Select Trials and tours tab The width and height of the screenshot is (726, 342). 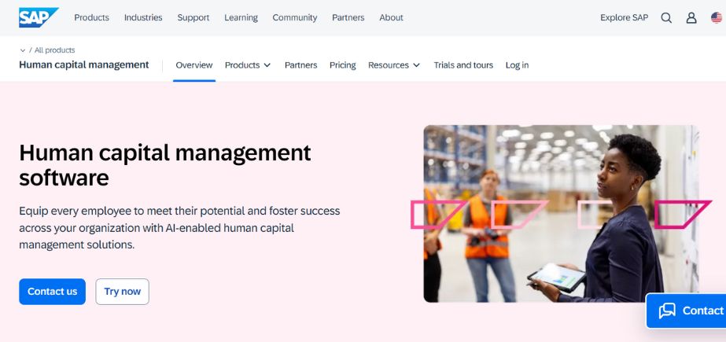tap(463, 65)
